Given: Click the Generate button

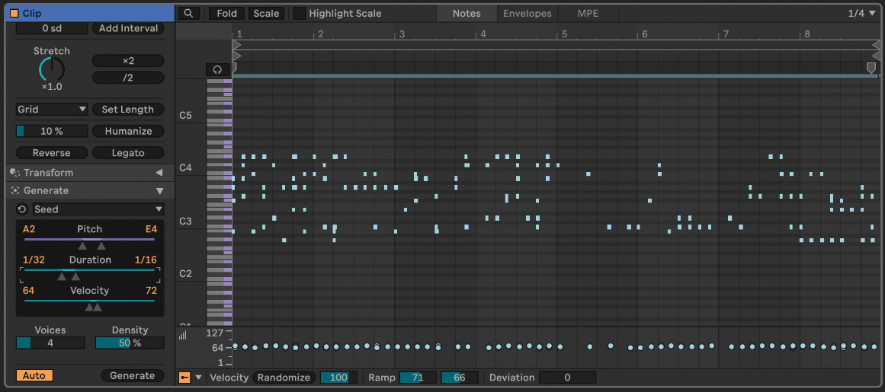Looking at the screenshot, I should click(x=132, y=376).
